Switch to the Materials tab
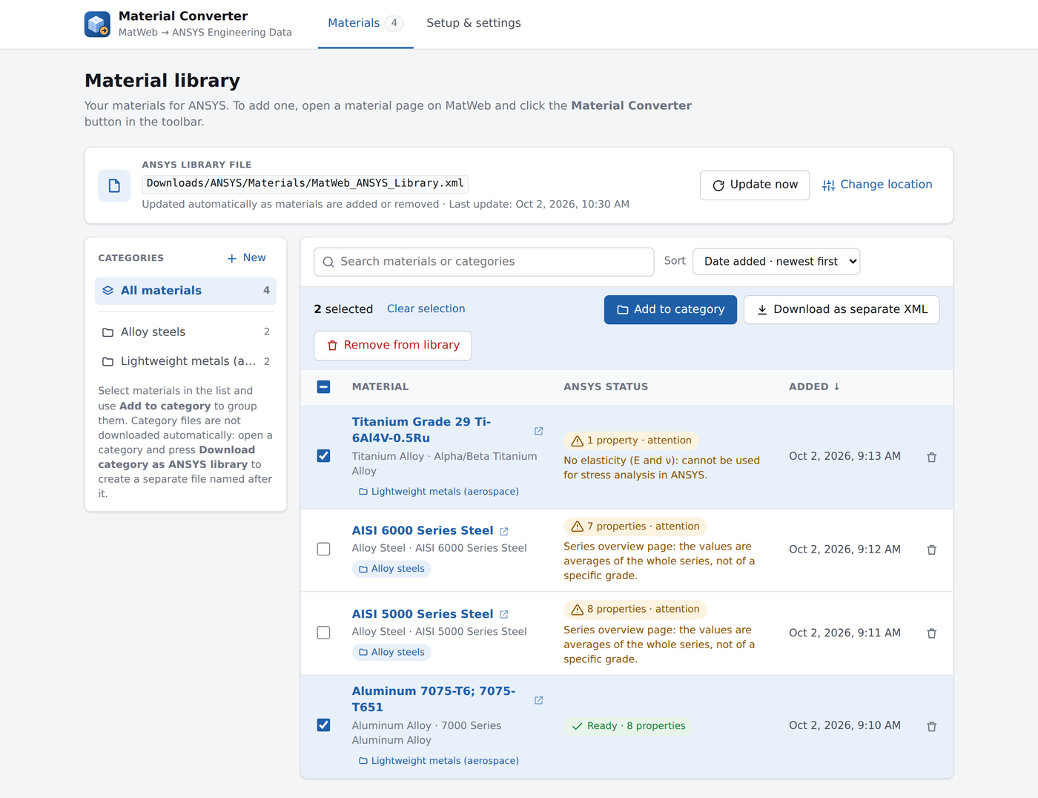The width and height of the screenshot is (1038, 798). click(x=366, y=24)
